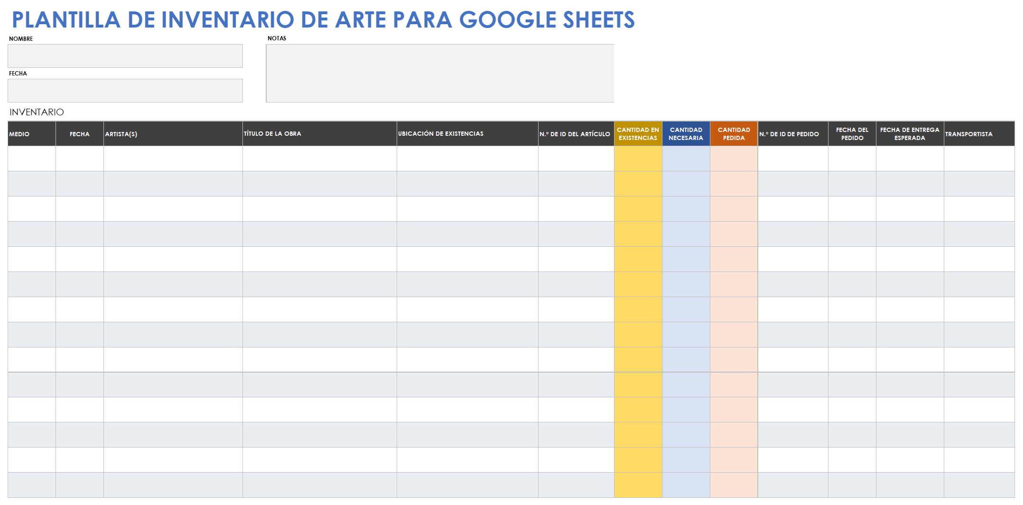Click the FECHA input field below NOMBRE
Viewport: 1023px width, 505px height.
tap(125, 91)
